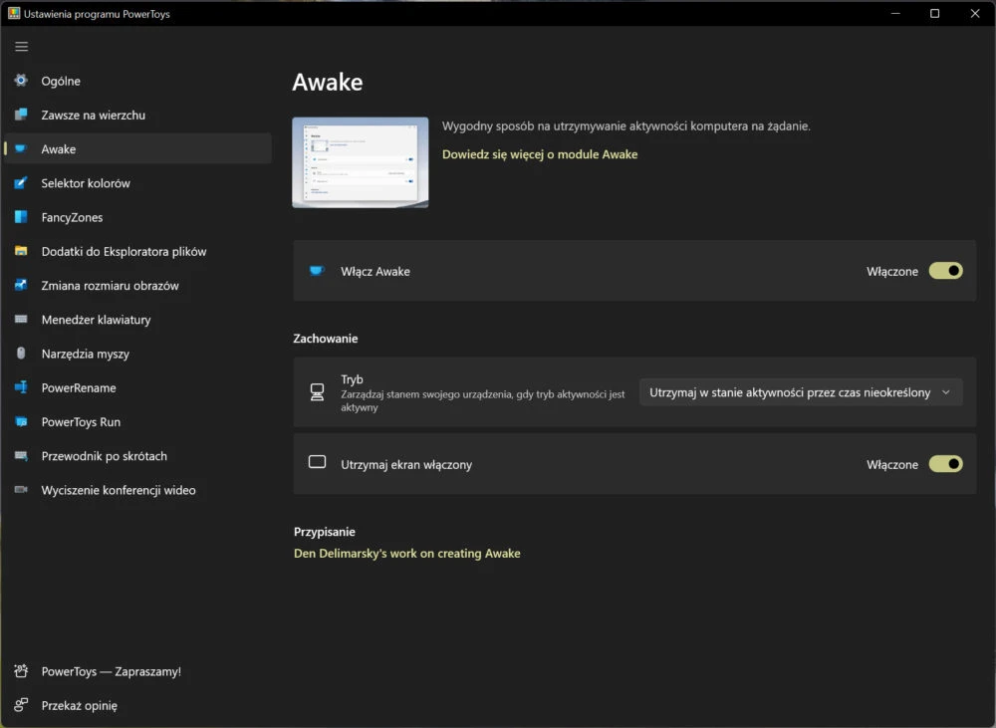Viewport: 996px width, 728px height.
Task: Disable the Włącz Awake toggle
Action: click(x=946, y=271)
